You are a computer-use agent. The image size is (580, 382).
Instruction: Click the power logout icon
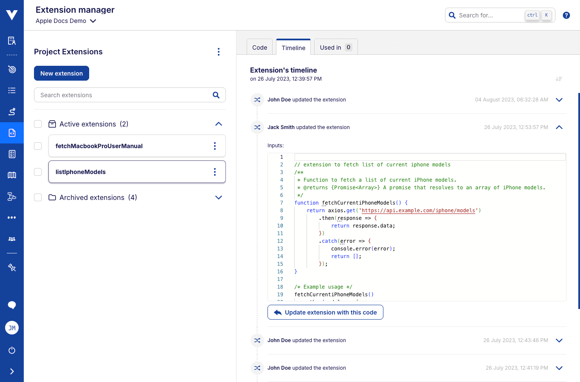[12, 350]
